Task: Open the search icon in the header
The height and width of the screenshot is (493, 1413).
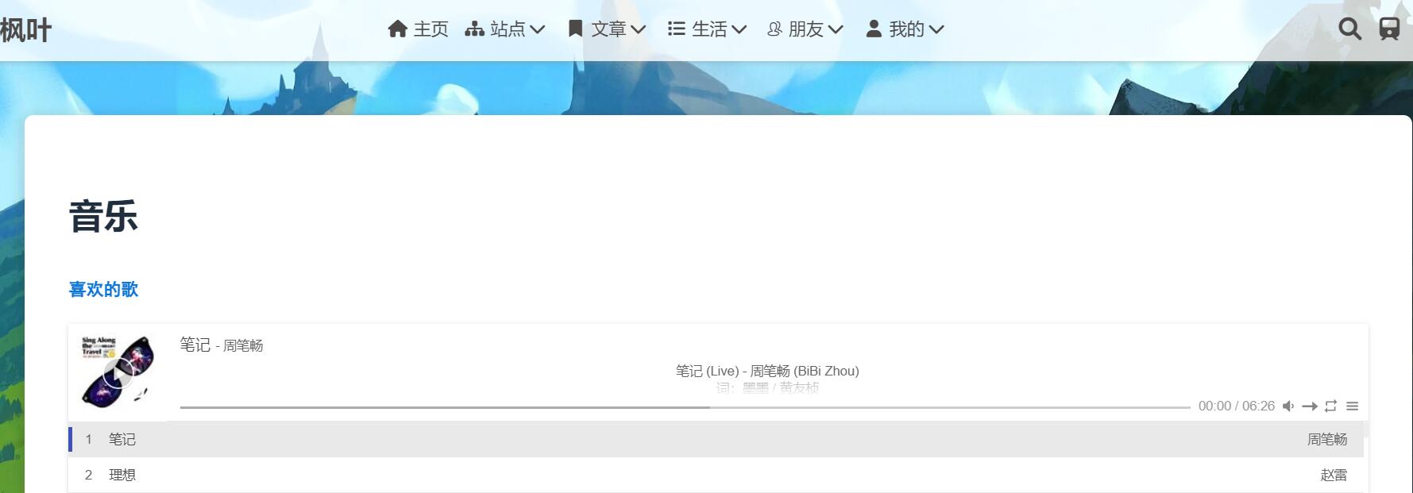Action: (1349, 29)
